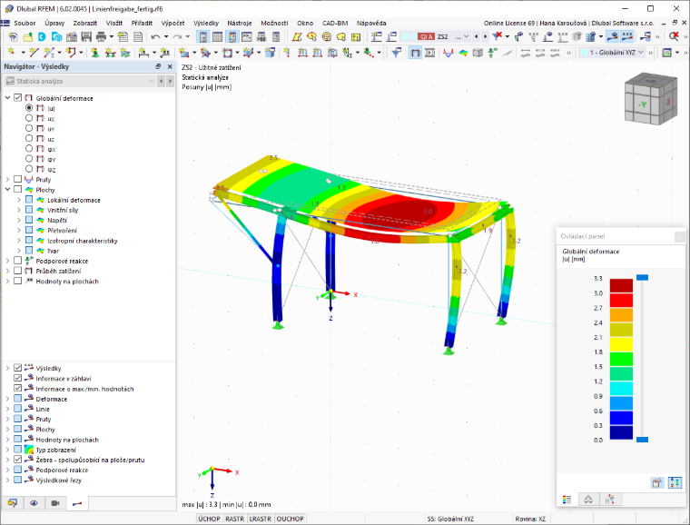Click the Tables toolbar icon
The width and height of the screenshot is (690, 525).
point(217,37)
